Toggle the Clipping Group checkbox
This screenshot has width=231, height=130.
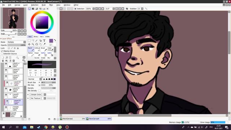pyautogui.click(x=2, y=51)
